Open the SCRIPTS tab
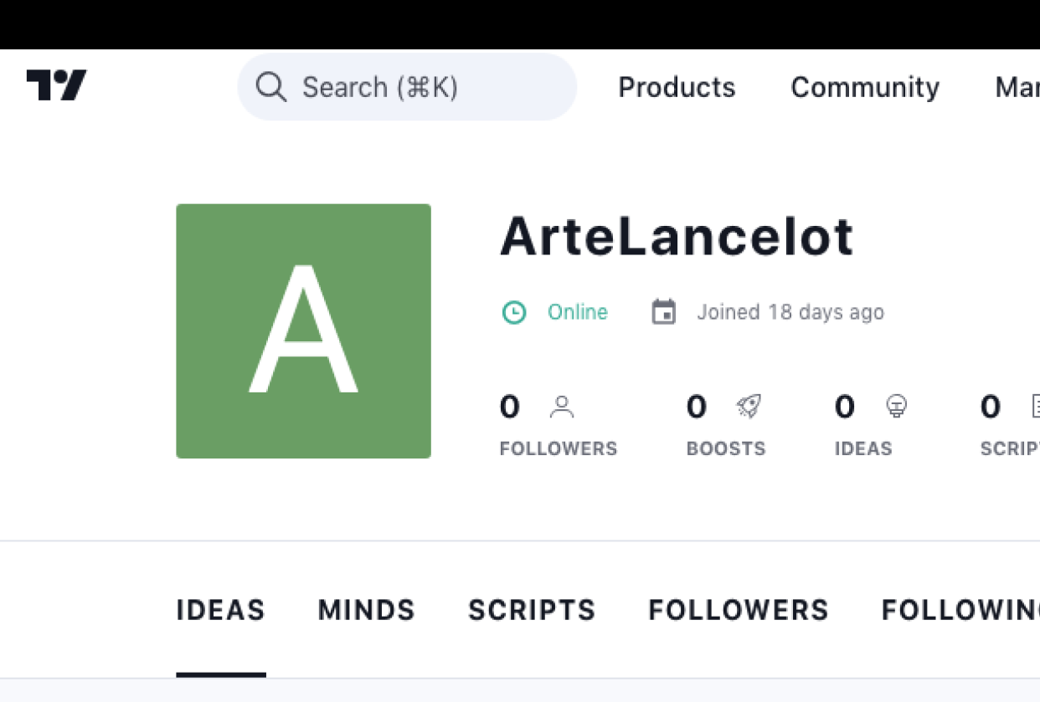The image size is (1040, 702). click(x=532, y=611)
